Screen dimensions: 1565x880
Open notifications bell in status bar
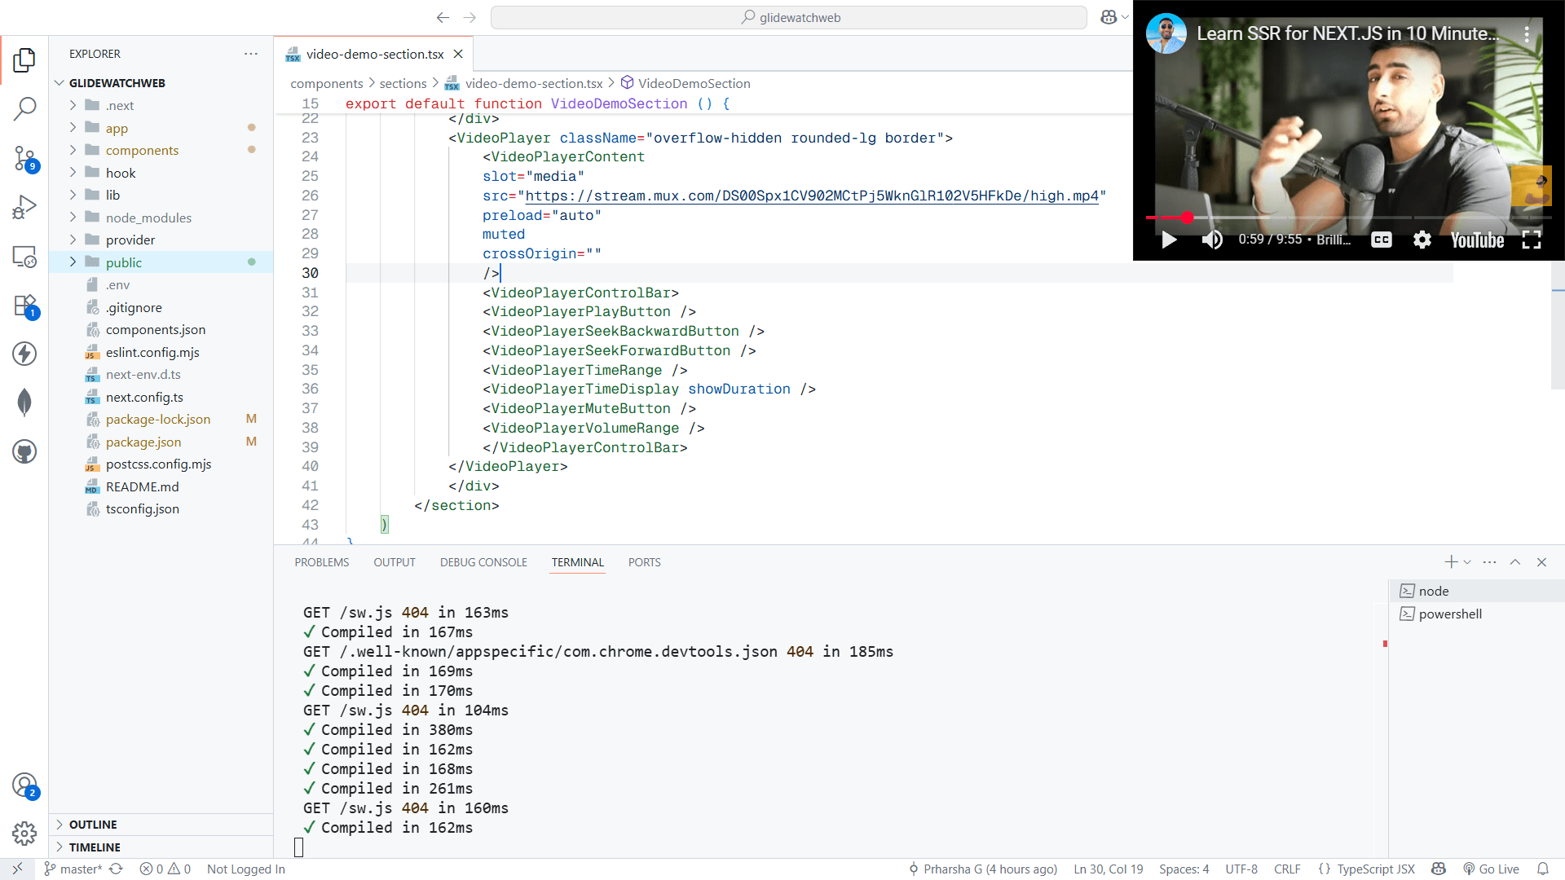click(1542, 869)
